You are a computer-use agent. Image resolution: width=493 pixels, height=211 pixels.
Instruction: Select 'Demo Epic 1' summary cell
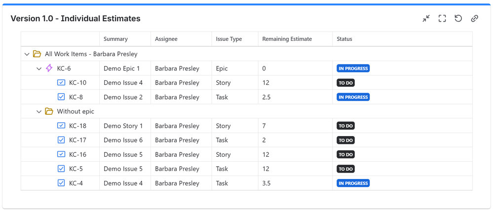(x=125, y=69)
